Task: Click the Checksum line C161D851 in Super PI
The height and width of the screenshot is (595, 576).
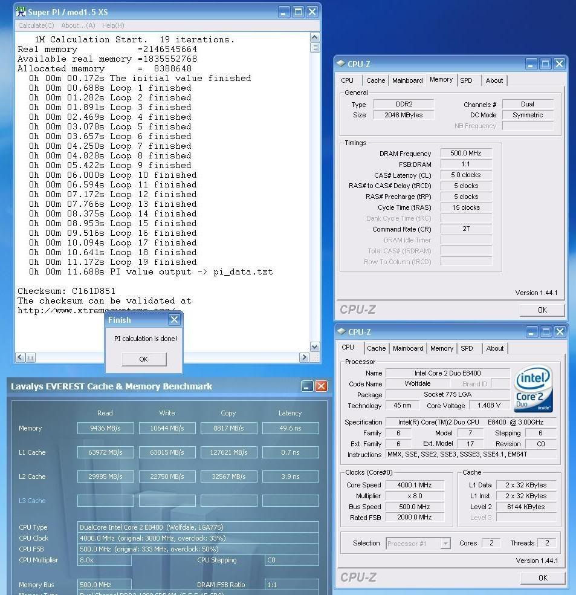Action: (66, 291)
